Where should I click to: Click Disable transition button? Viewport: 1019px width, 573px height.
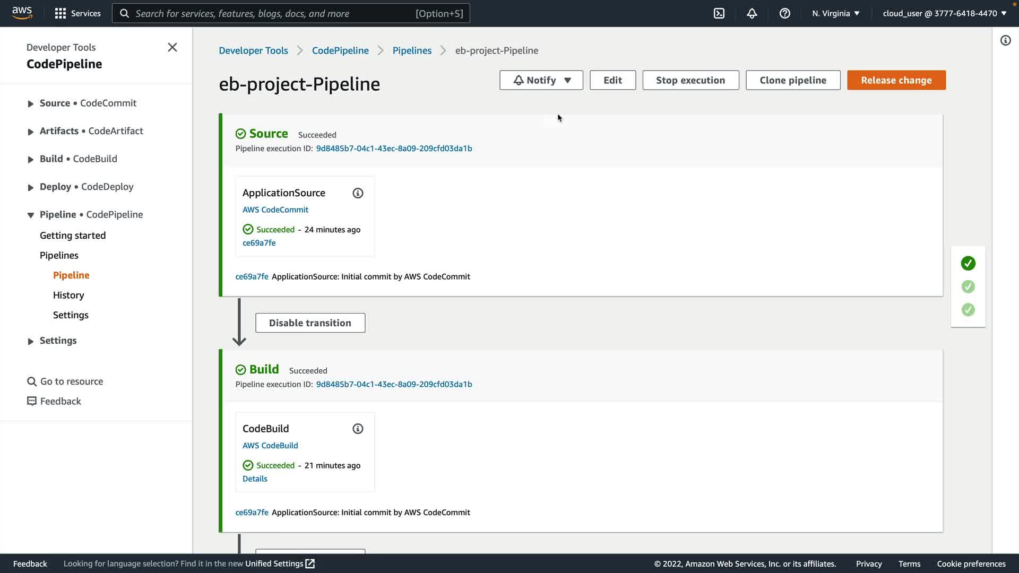310,323
